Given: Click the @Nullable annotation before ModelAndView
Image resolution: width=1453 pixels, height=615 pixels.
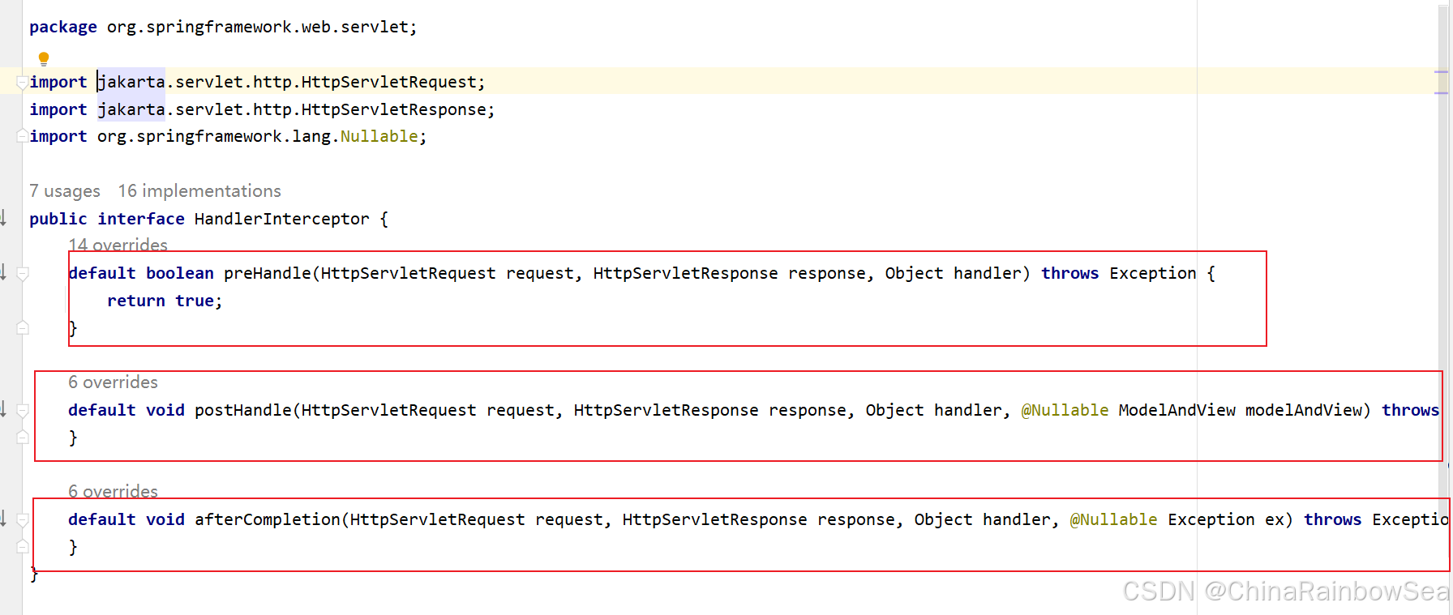Looking at the screenshot, I should 1065,410.
